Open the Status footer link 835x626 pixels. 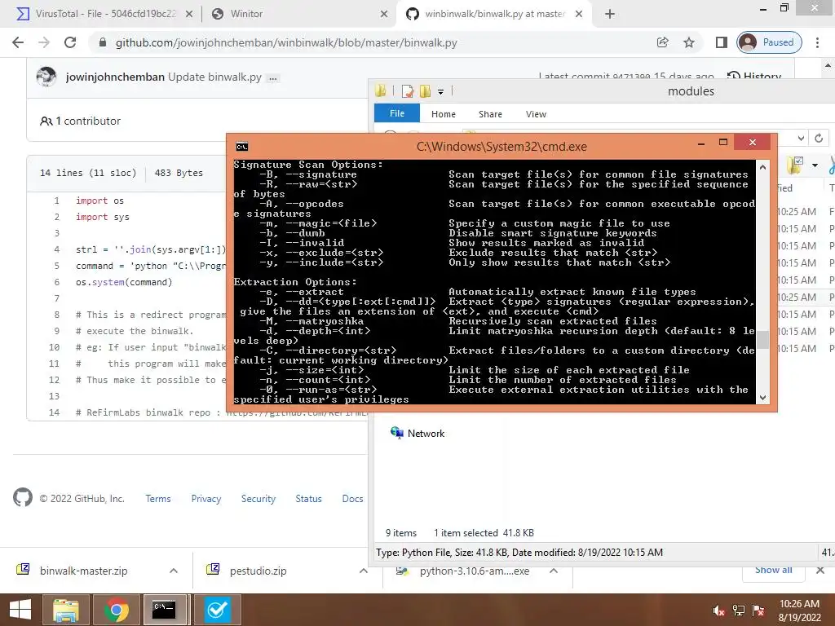(308, 499)
